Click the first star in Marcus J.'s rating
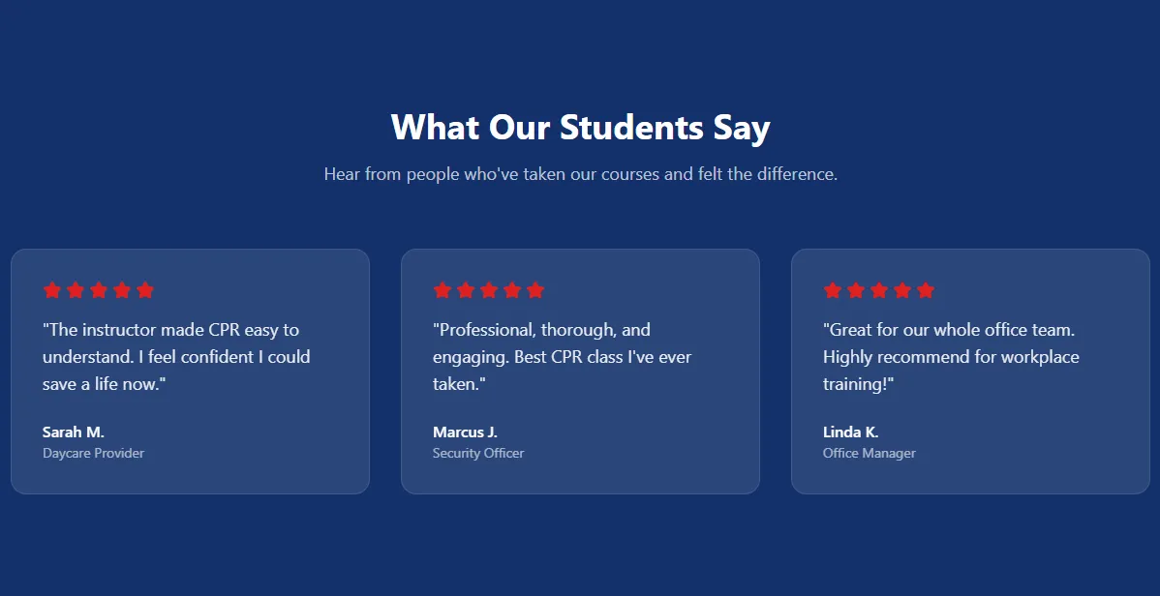 pyautogui.click(x=443, y=290)
